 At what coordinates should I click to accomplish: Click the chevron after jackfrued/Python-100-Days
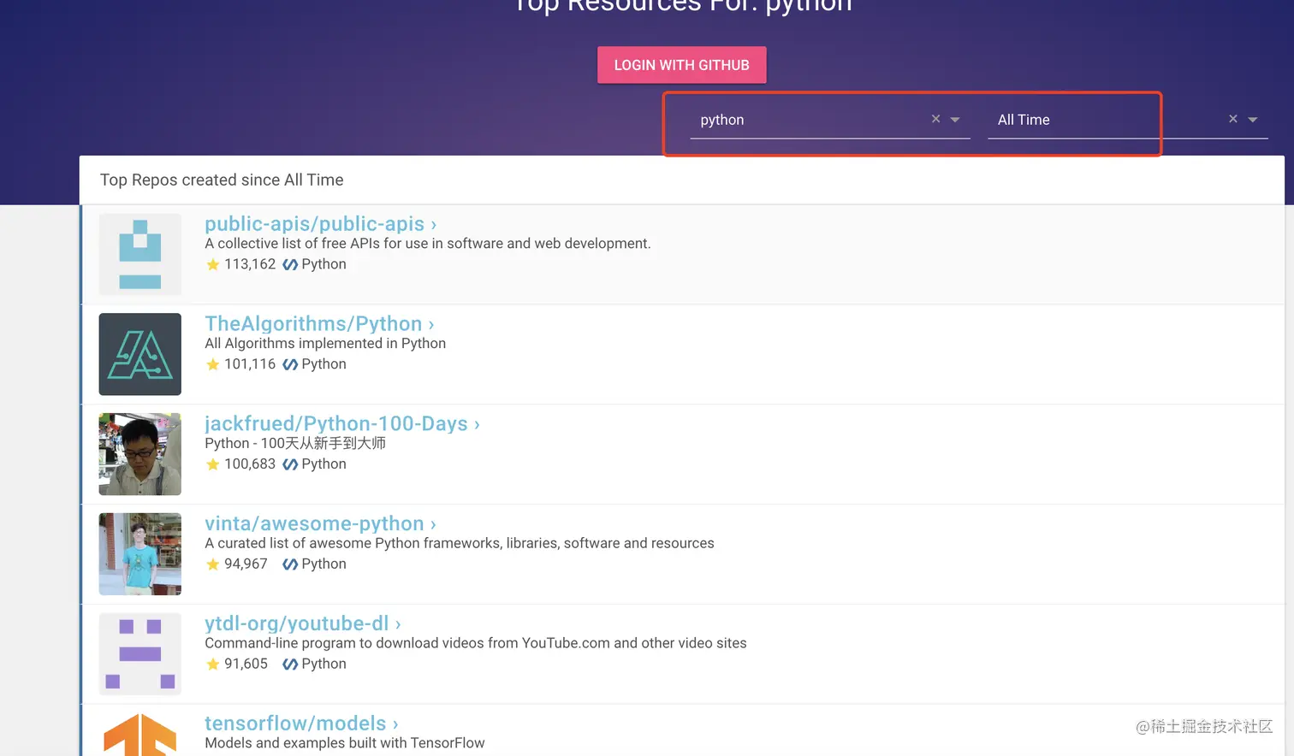pos(477,425)
